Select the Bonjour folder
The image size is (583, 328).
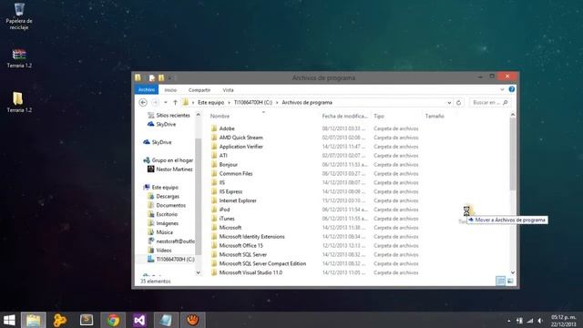[224, 164]
